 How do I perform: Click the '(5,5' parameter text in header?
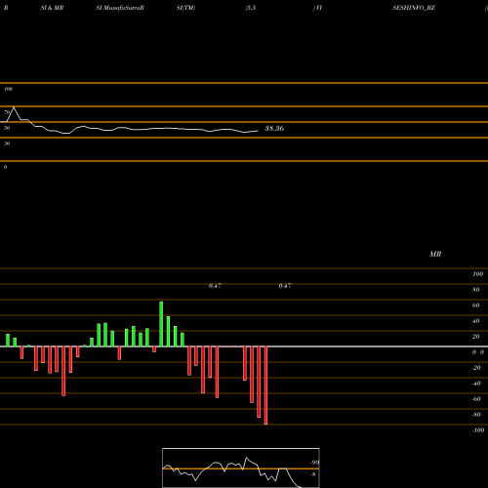click(x=251, y=8)
